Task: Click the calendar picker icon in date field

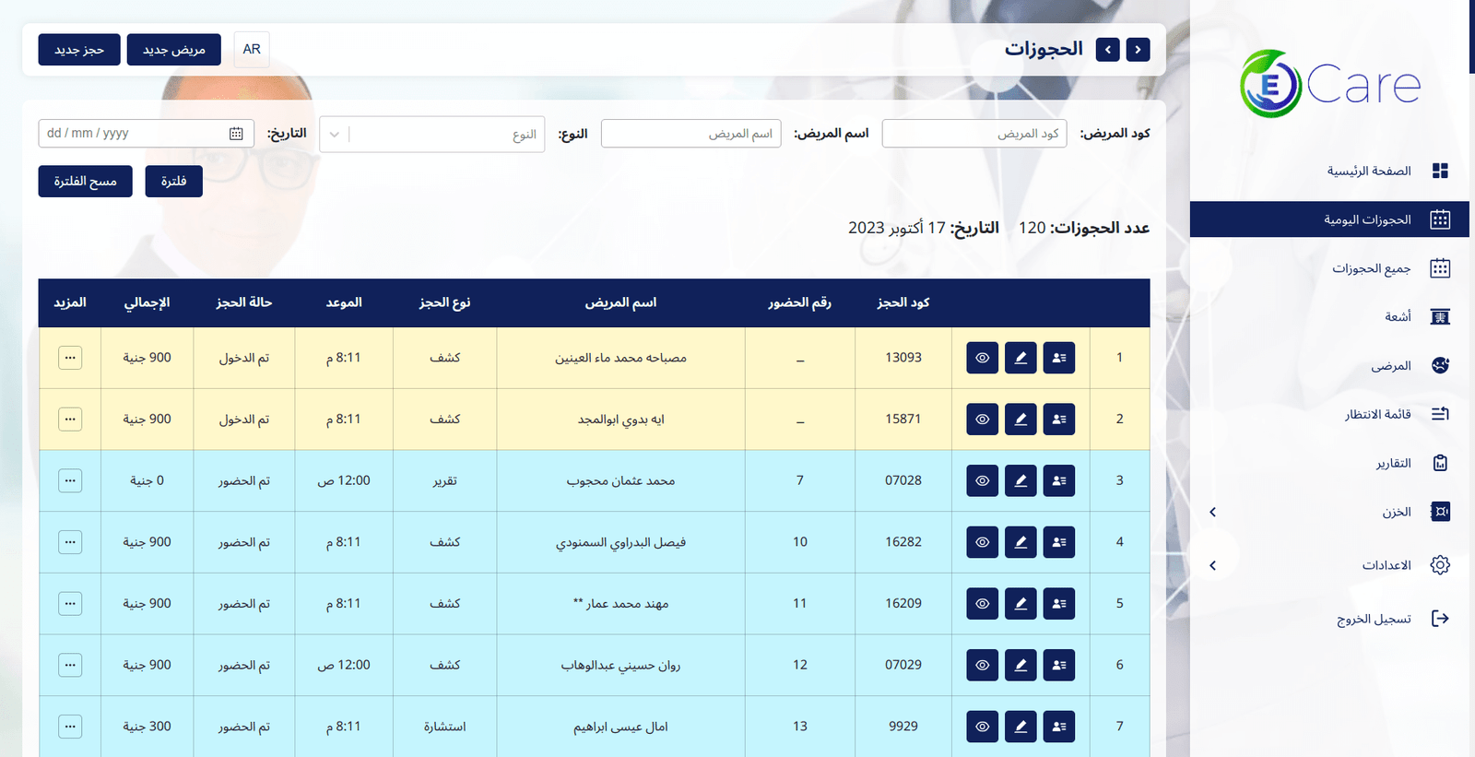Action: [236, 134]
